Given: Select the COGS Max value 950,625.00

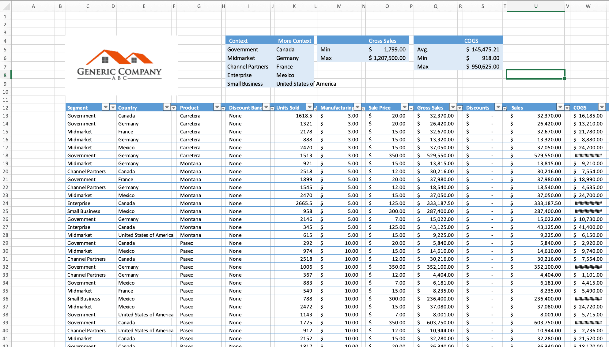Looking at the screenshot, I should 483,66.
